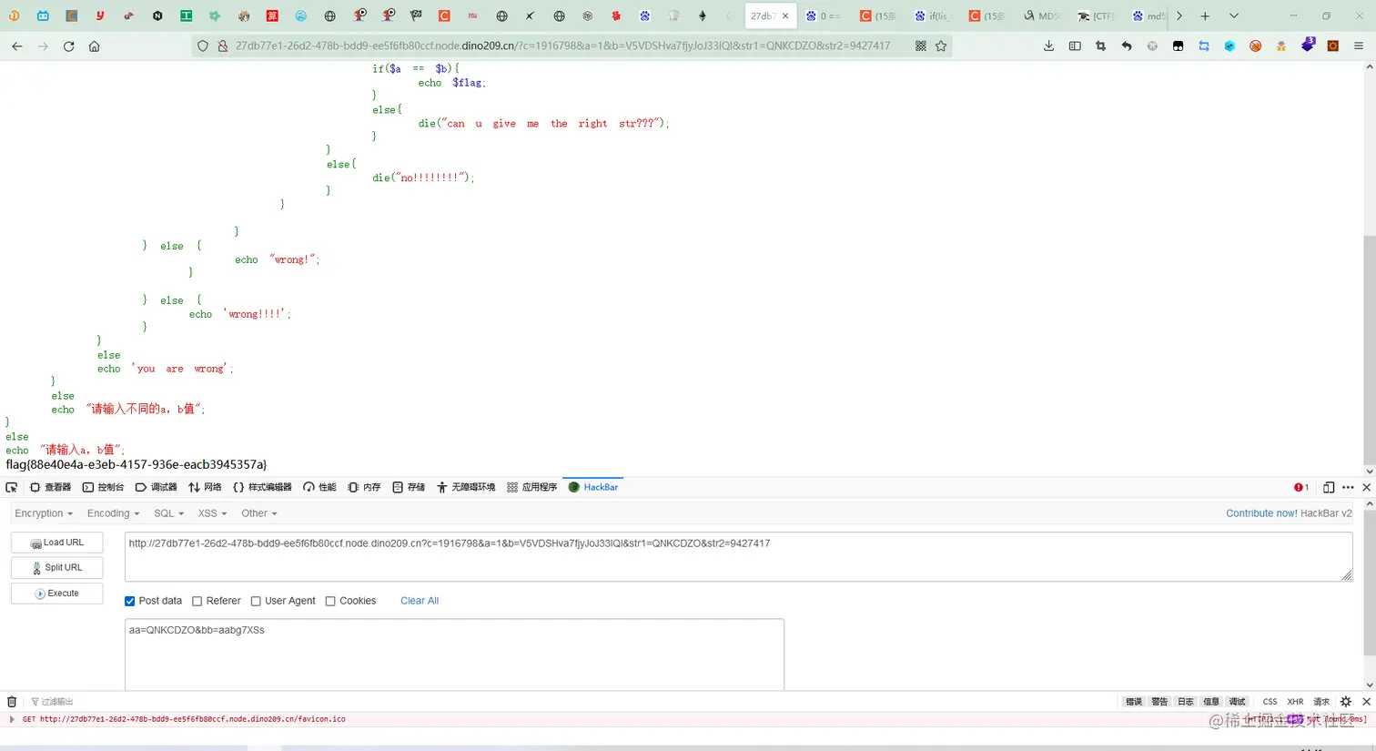Bookmark this page with the star
Viewport: 1376px width, 751px height.
coord(941,46)
